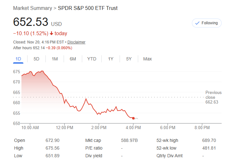Image resolution: width=229 pixels, height=163 pixels.
Task: Toggle the Following button
Action: point(207,23)
